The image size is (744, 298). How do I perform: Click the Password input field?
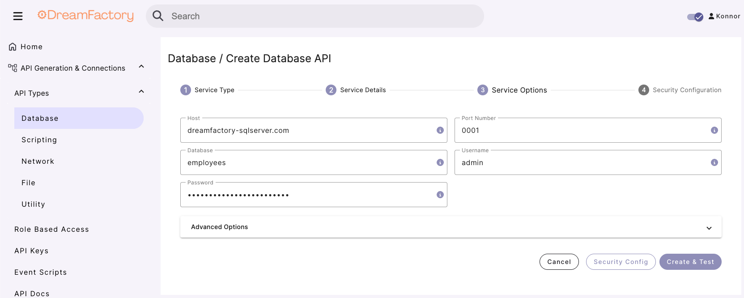(x=314, y=195)
